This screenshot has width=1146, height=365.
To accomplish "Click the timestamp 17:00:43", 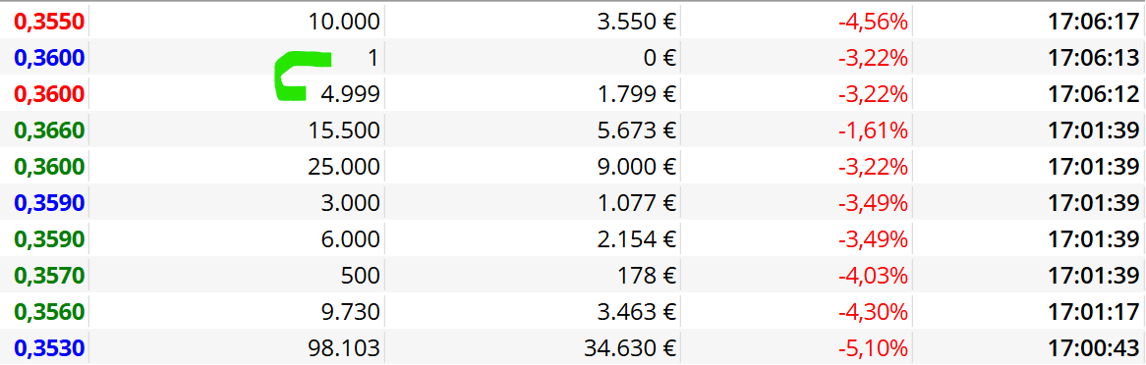I will pos(1093,348).
